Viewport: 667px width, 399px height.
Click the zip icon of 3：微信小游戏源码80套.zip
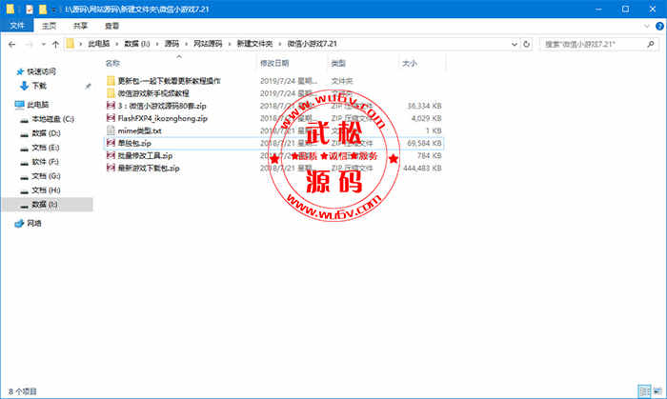click(x=111, y=106)
